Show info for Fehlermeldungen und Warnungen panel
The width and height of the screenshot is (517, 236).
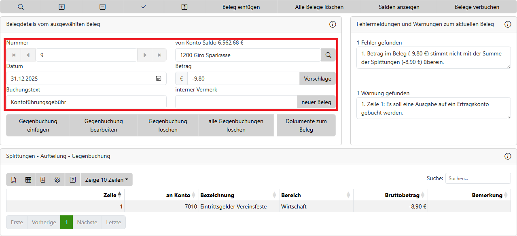(x=508, y=24)
